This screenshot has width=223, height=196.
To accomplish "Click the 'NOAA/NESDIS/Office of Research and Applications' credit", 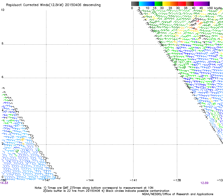I will 177,194.
